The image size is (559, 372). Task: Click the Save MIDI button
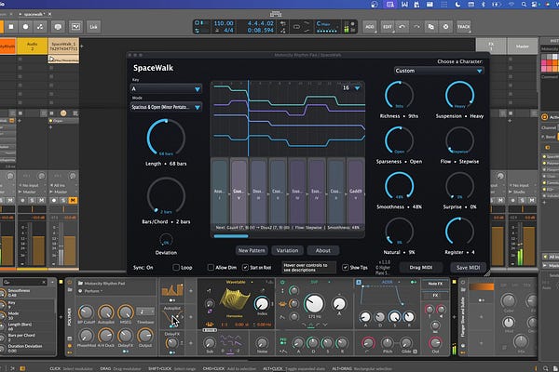tap(466, 268)
